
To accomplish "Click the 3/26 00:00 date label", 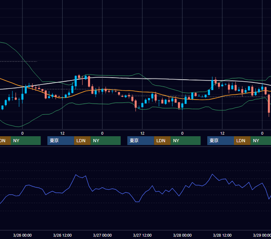I will point(22,235).
